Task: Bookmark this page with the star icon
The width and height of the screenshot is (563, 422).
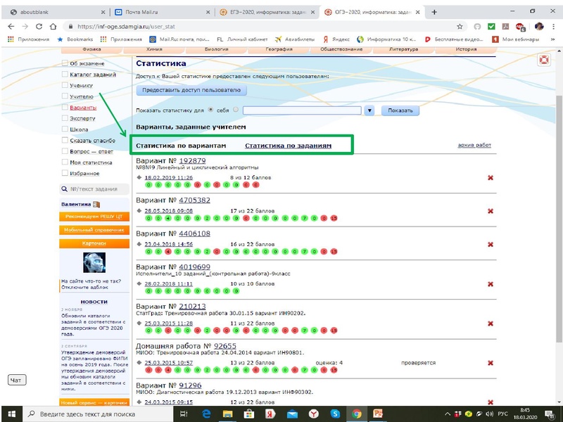Action: tap(460, 26)
